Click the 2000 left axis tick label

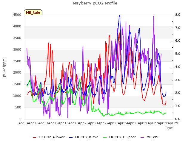pyautogui.click(x=17, y=72)
